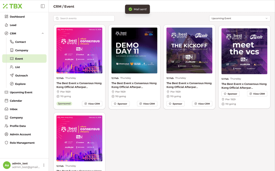Click the Outreach paper-plane icon

click(12, 76)
